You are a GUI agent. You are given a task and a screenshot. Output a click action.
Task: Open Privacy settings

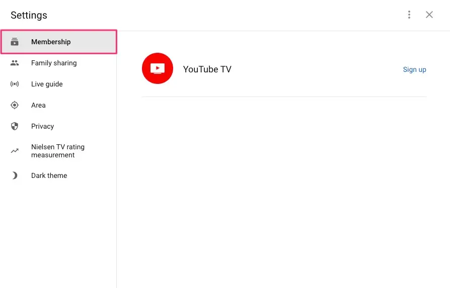(58, 126)
